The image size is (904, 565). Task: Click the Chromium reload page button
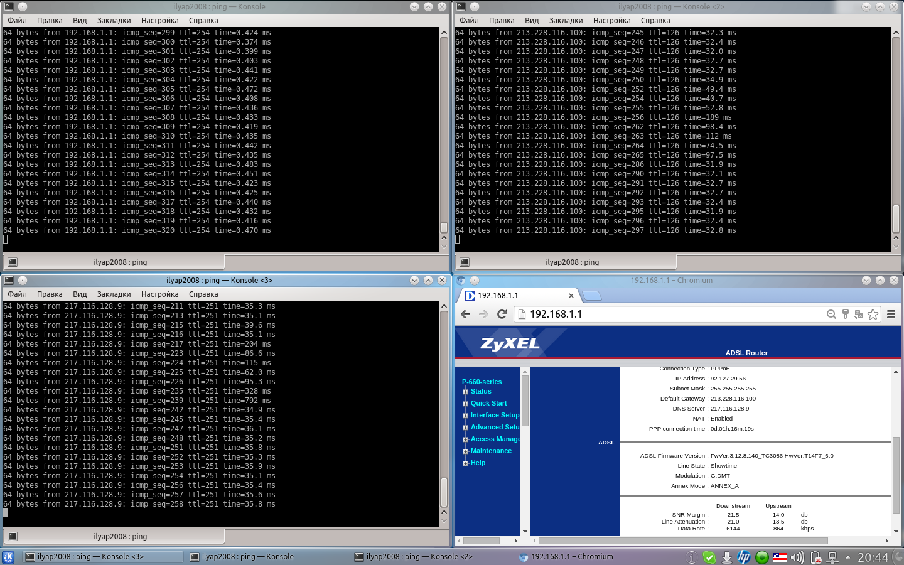(x=502, y=315)
